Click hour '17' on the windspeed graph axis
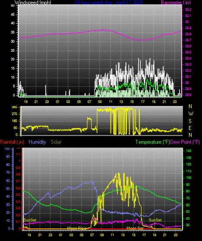The image size is (202, 241). point(143,102)
